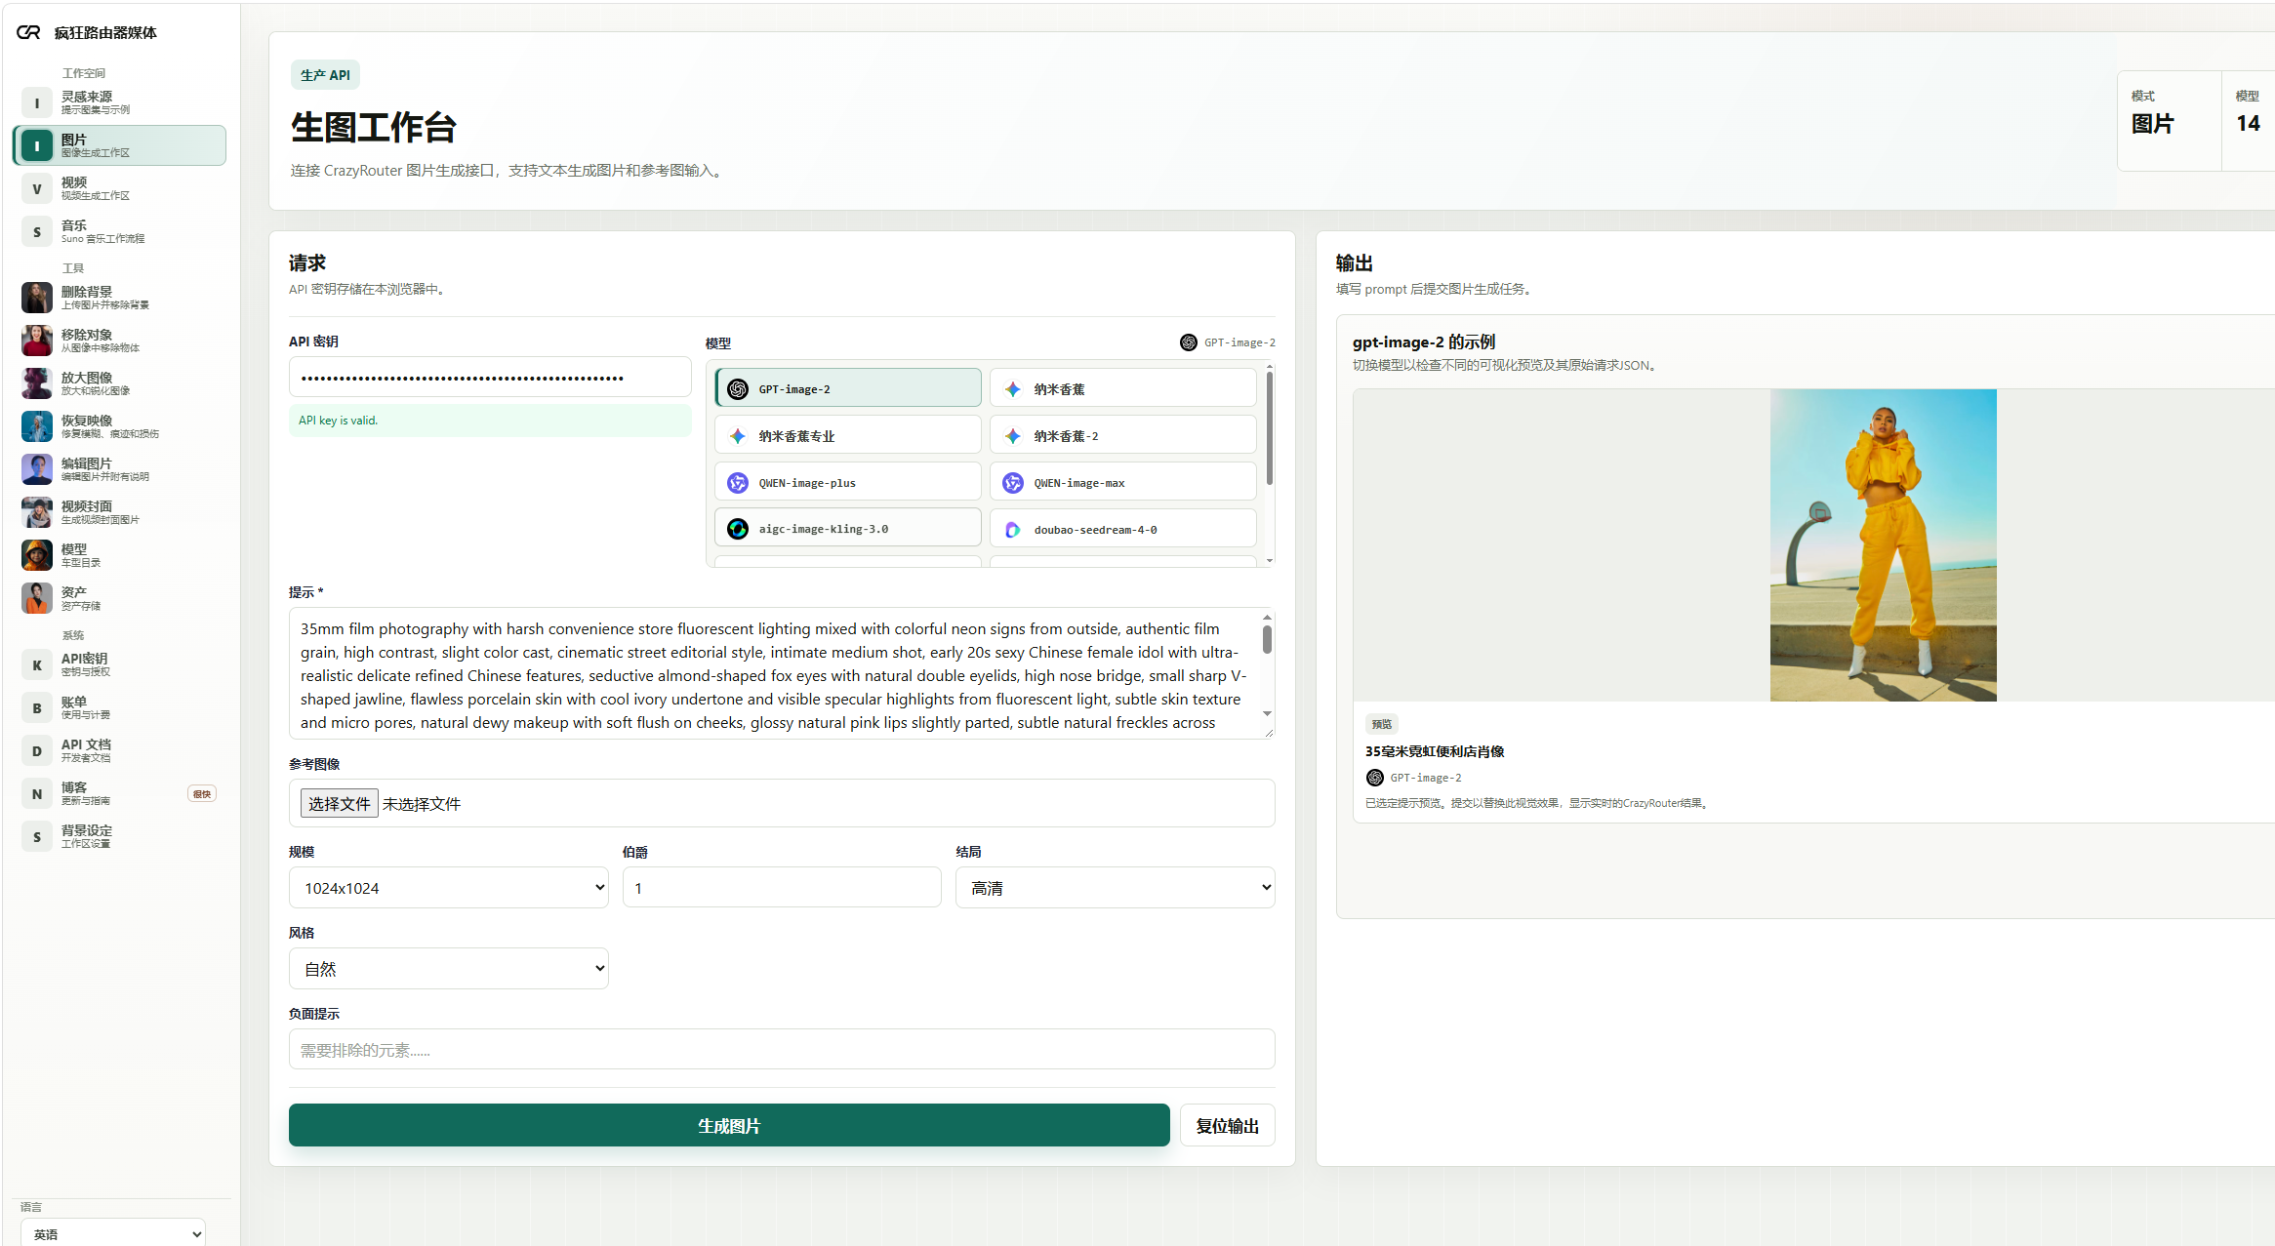Screen dimensions: 2275x1246
Task: Open the 灵感来源 sidebar item icon
Action: pos(37,102)
